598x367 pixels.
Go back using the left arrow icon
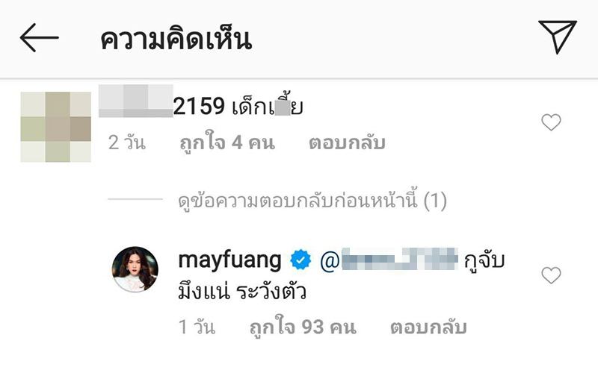pos(40,38)
